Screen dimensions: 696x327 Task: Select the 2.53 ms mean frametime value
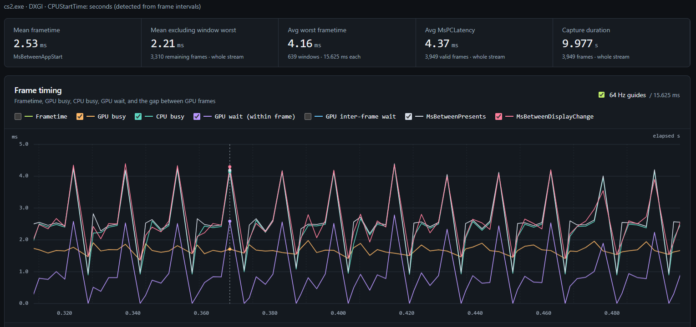(30, 44)
